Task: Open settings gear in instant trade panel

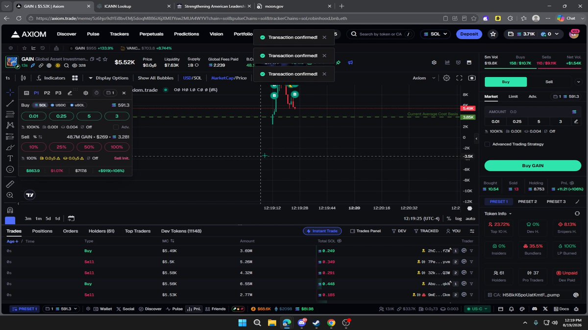Action: (86, 93)
